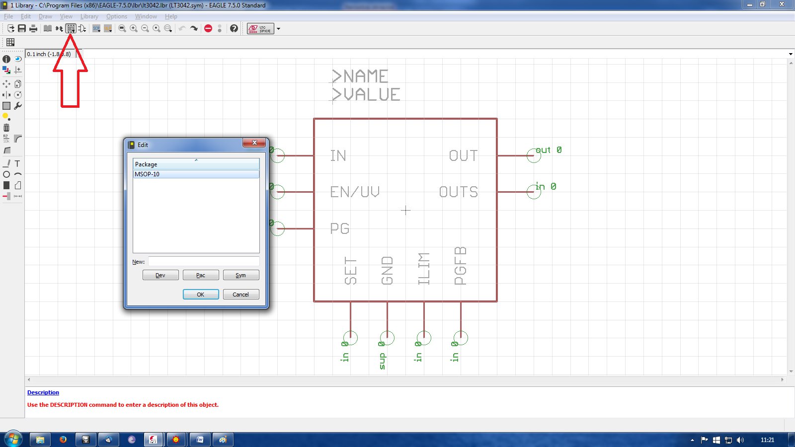Select the Show eye tool

point(18,59)
